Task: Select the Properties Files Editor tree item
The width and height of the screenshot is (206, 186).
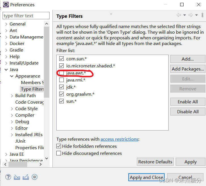Action: (29, 148)
